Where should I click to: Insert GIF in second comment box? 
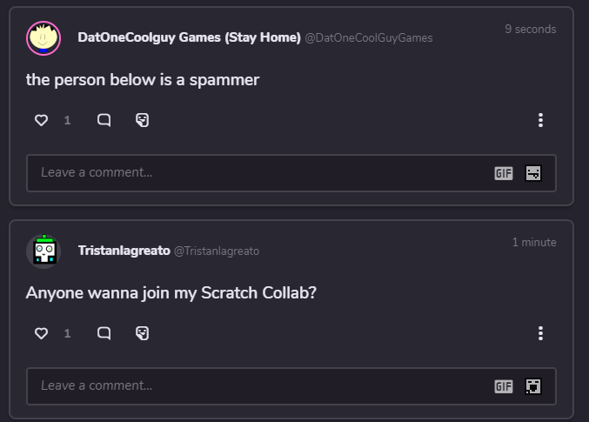tap(504, 386)
